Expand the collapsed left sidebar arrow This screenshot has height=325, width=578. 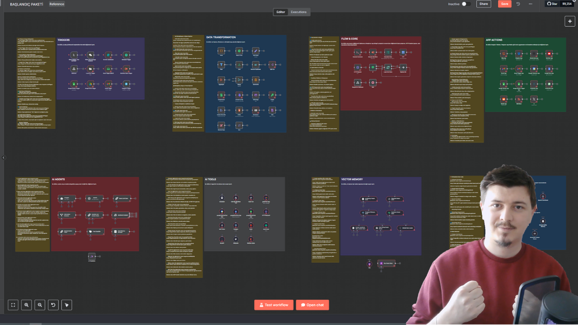pos(3,158)
